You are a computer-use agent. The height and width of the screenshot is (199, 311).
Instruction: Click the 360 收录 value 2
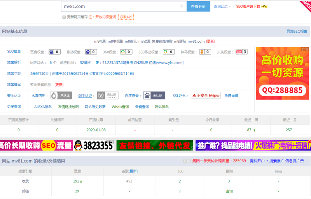180,181
